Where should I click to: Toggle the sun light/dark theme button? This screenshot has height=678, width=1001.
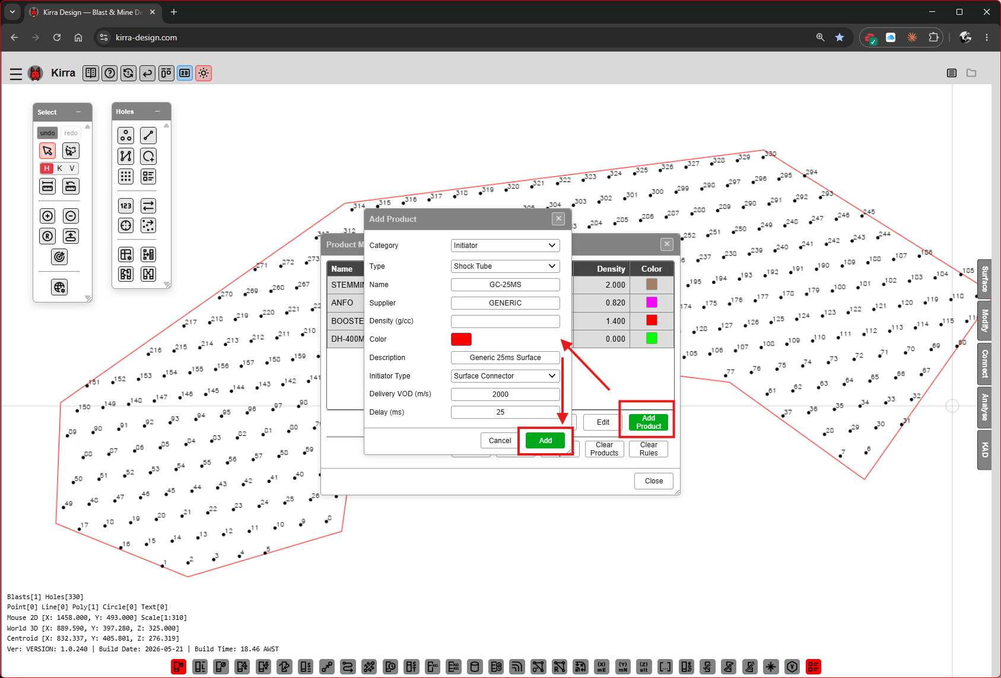(204, 73)
